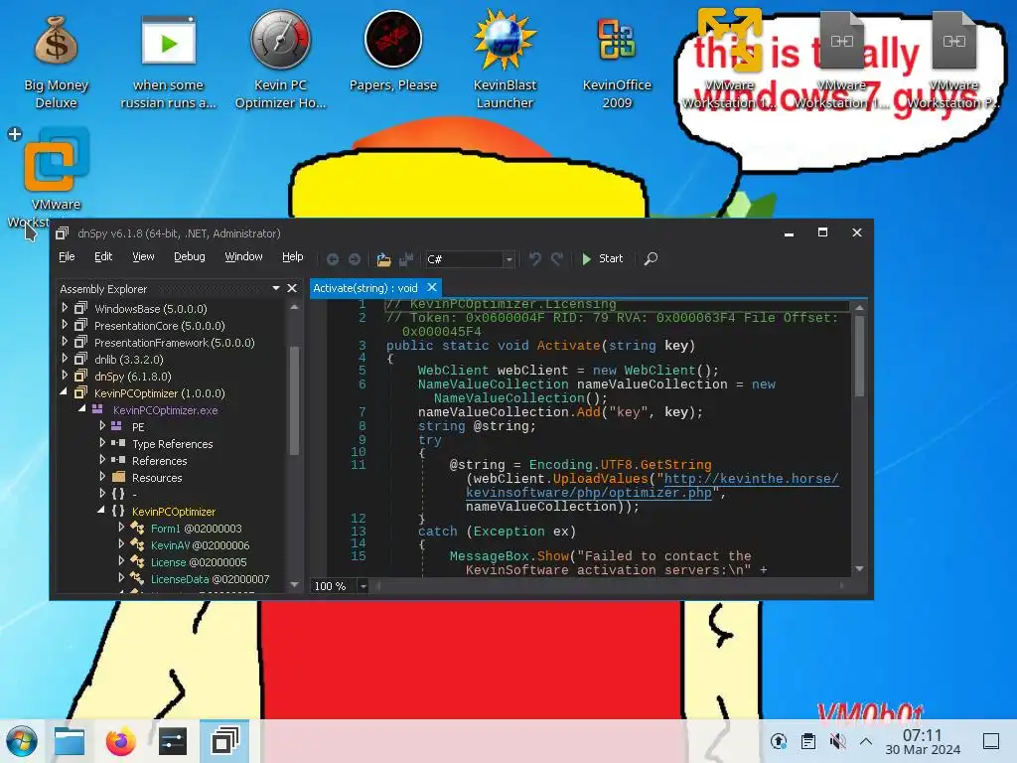Click the Windows Start orb

(x=22, y=741)
